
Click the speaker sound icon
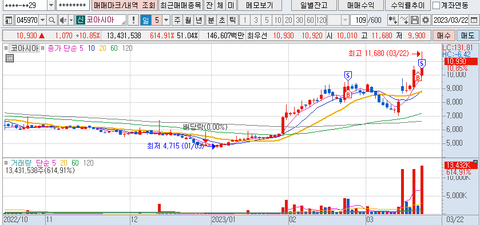coord(63,21)
